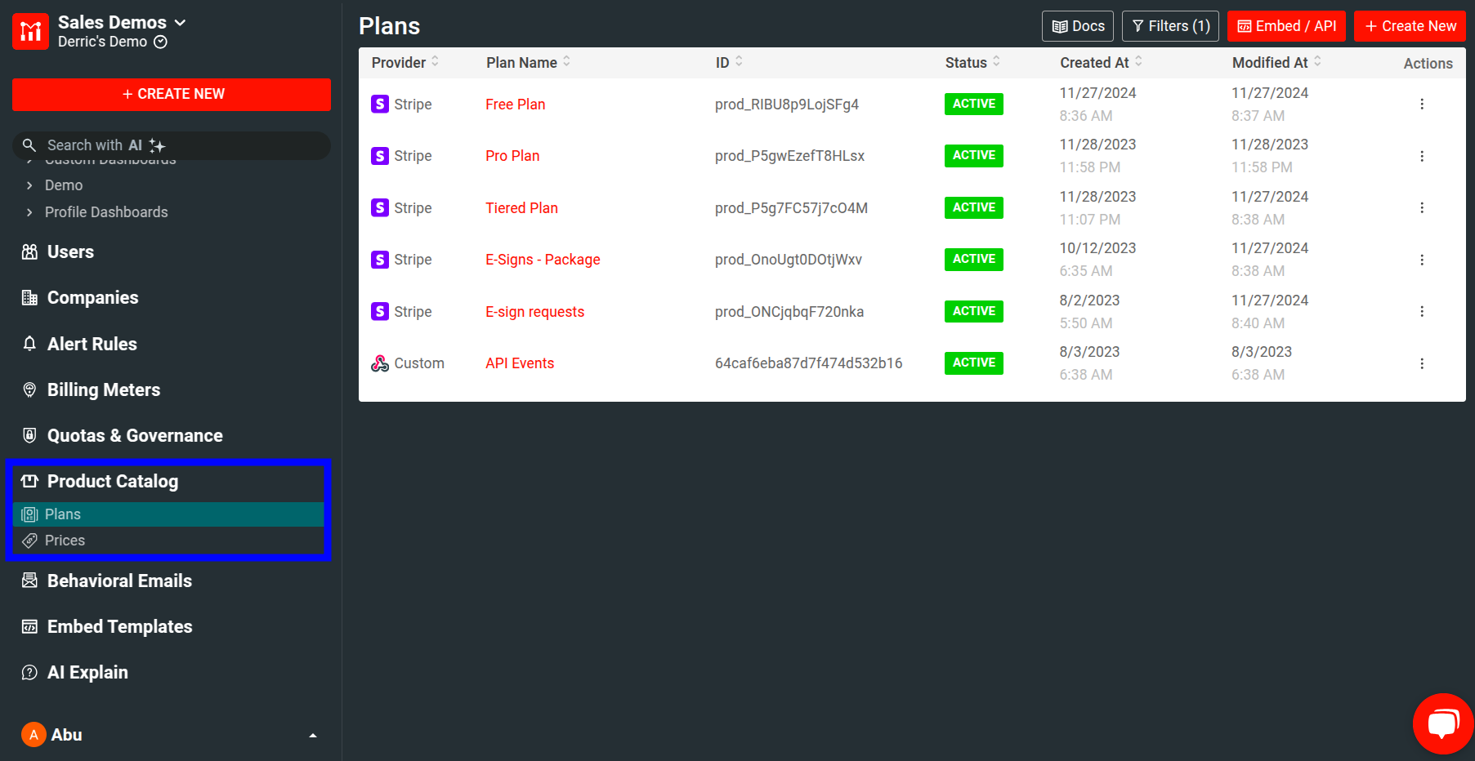Screen dimensions: 1475x761
Task: Open the Companies section icon
Action: click(x=29, y=297)
